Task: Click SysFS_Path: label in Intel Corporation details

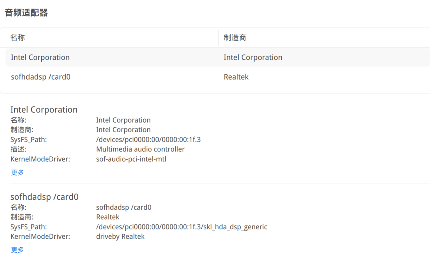Action: [29, 140]
